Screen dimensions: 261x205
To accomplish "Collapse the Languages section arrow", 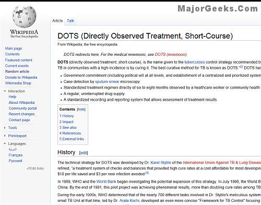I will click(5, 143).
